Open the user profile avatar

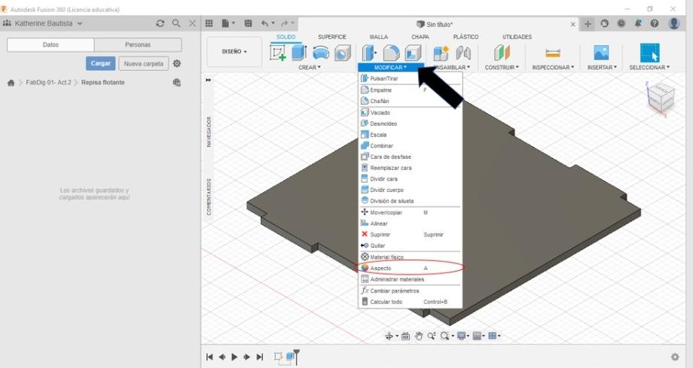coord(674,23)
